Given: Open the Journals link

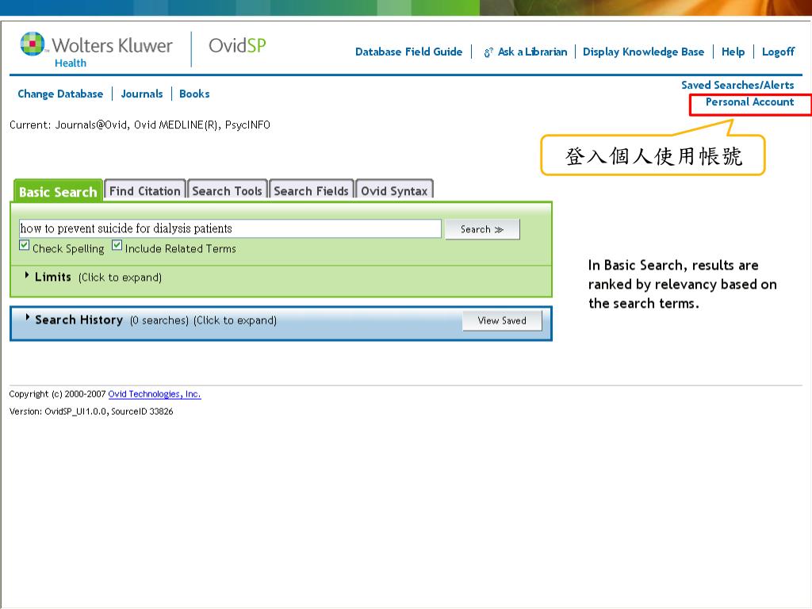Looking at the screenshot, I should pyautogui.click(x=141, y=94).
